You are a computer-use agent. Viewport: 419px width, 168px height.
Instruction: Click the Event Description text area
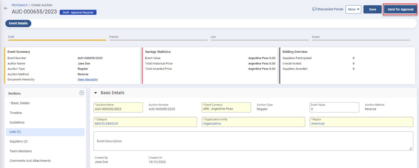tap(253, 141)
